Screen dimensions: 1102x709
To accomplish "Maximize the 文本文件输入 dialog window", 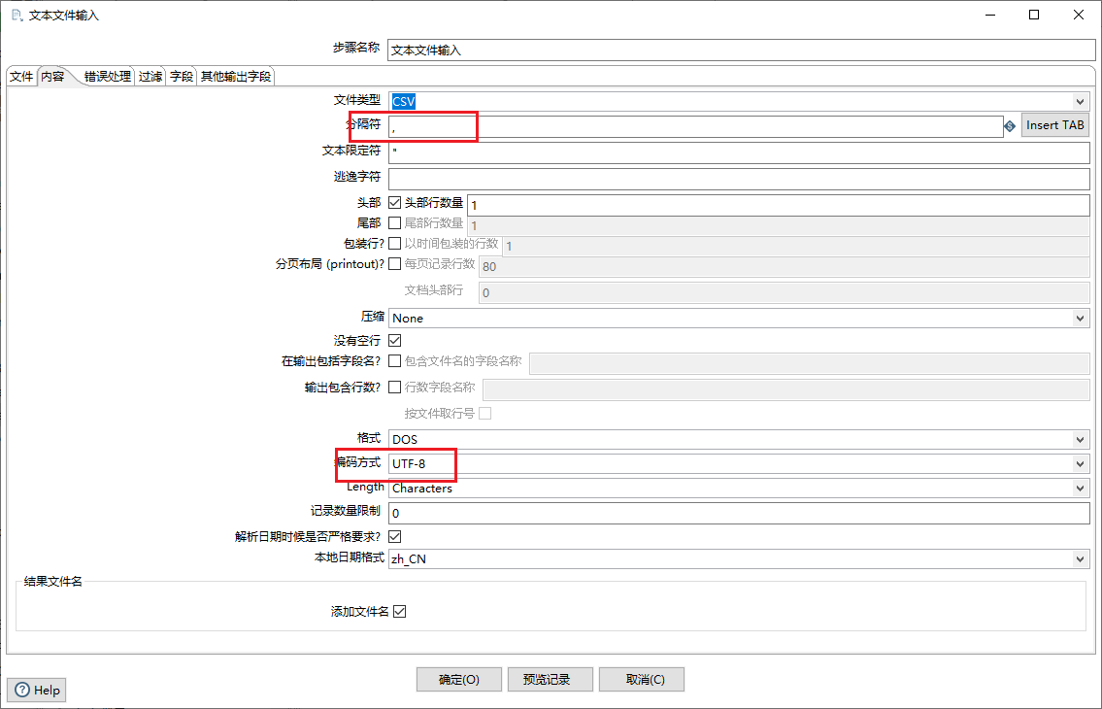I will coord(1034,15).
